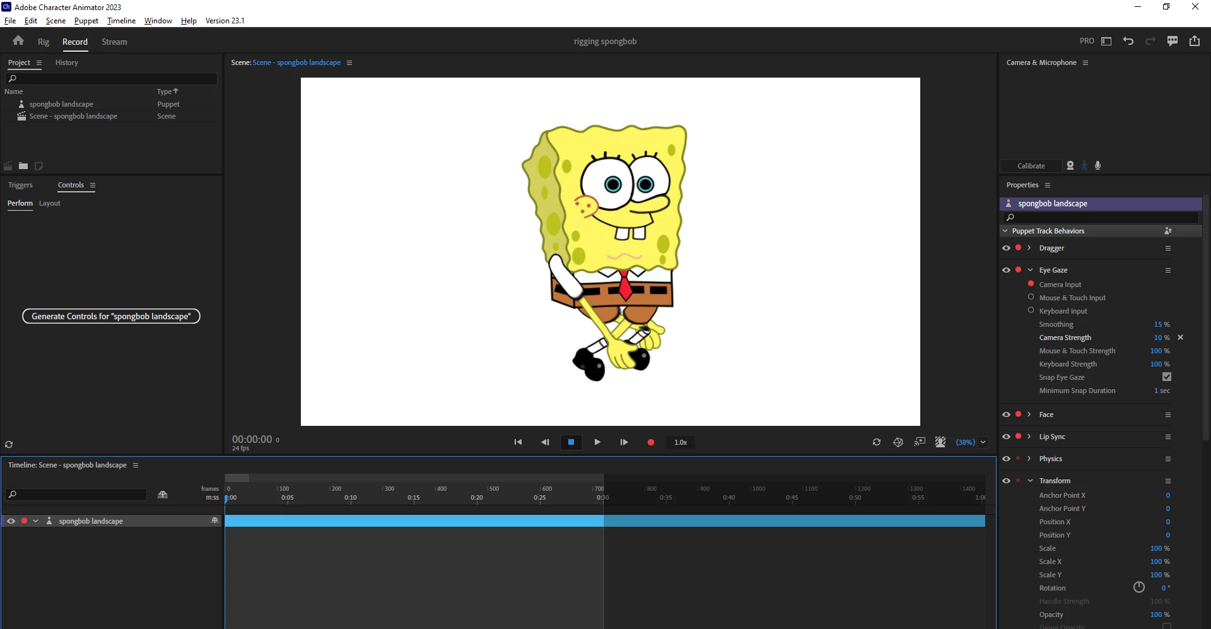
Task: Select Mouse & Touch Input radio option
Action: (x=1031, y=297)
